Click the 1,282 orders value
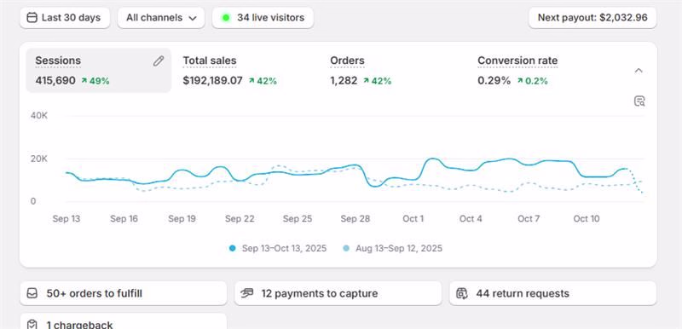682x329 pixels. coord(344,81)
